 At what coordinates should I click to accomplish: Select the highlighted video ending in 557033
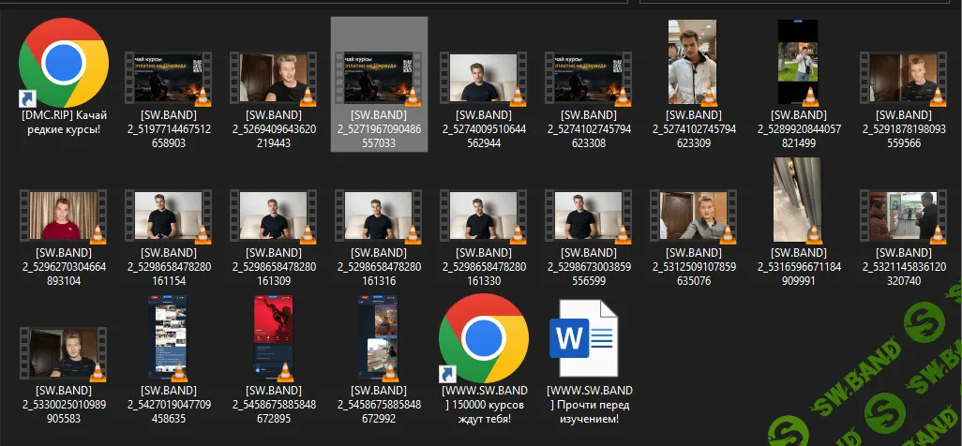(380, 77)
